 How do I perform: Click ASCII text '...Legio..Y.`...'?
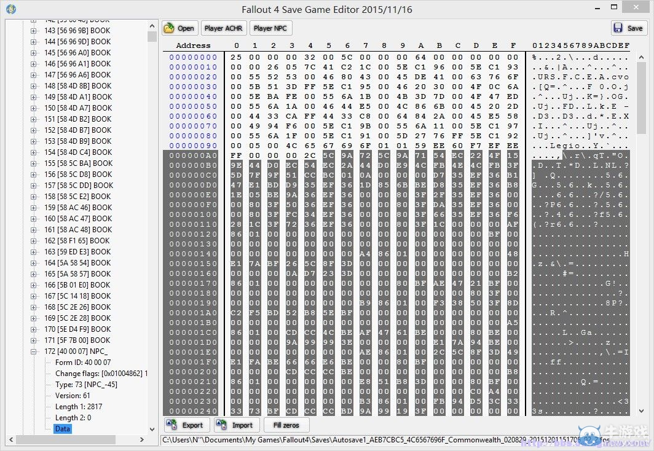[580, 146]
